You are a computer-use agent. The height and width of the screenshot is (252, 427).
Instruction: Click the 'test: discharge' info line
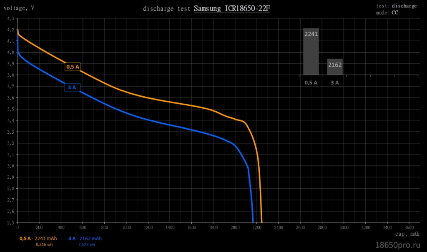397,6
